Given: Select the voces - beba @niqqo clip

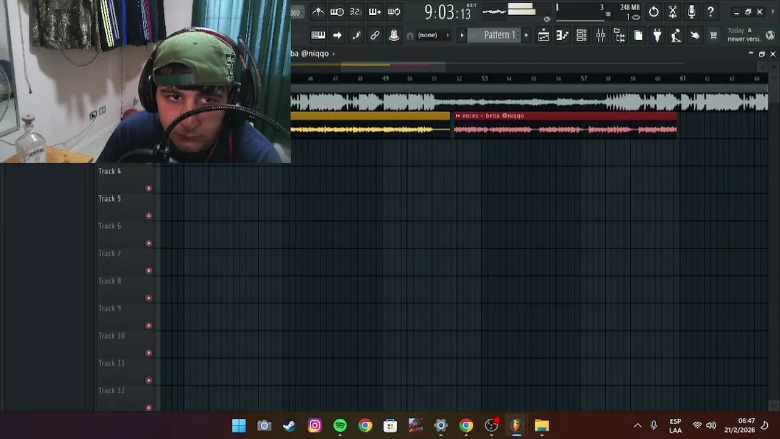Looking at the screenshot, I should click(565, 125).
